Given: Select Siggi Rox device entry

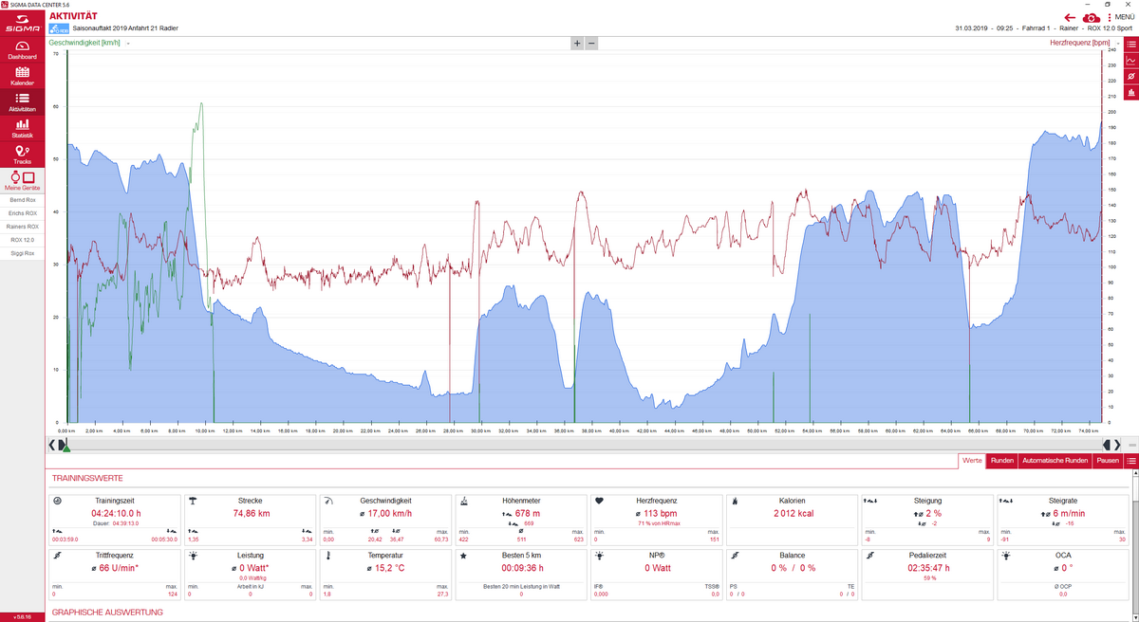Looking at the screenshot, I should point(22,253).
